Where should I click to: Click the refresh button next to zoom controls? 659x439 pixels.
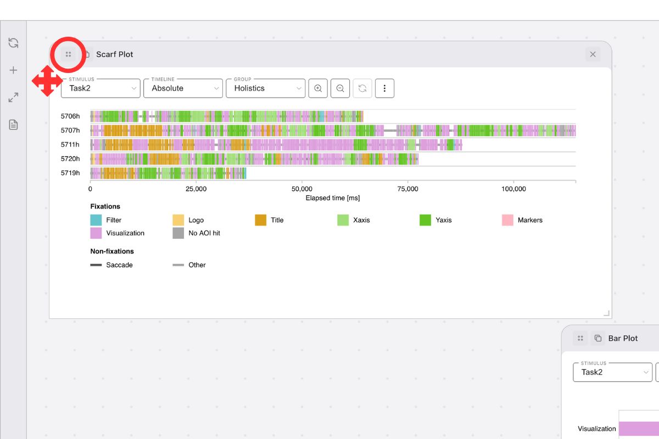[x=362, y=88]
